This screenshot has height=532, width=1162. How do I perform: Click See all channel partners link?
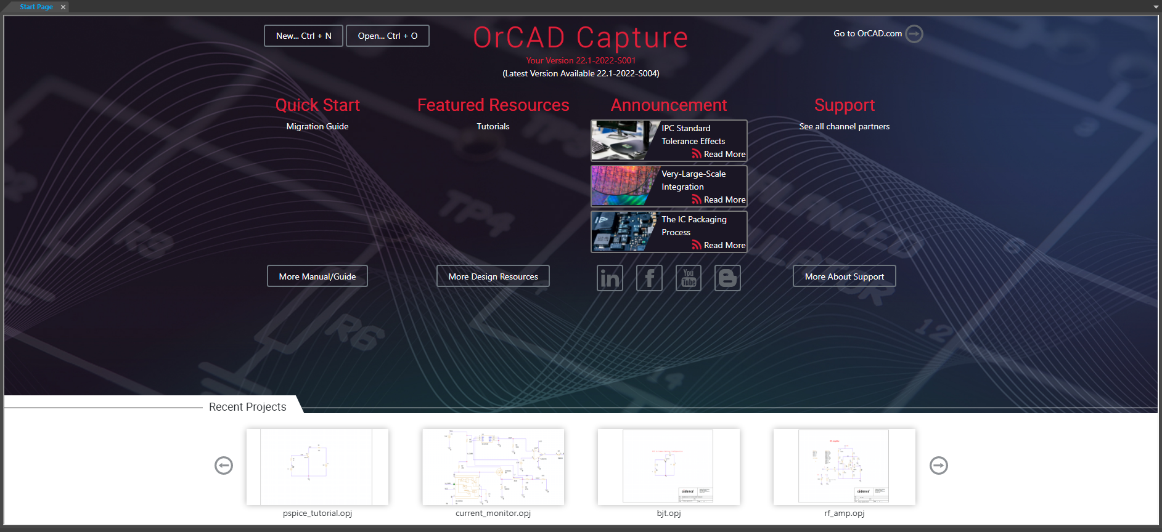[x=844, y=126]
